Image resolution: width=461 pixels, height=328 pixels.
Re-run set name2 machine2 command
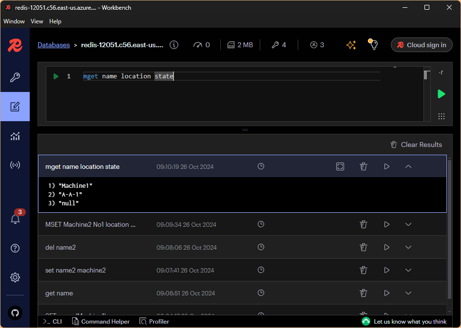tap(386, 270)
